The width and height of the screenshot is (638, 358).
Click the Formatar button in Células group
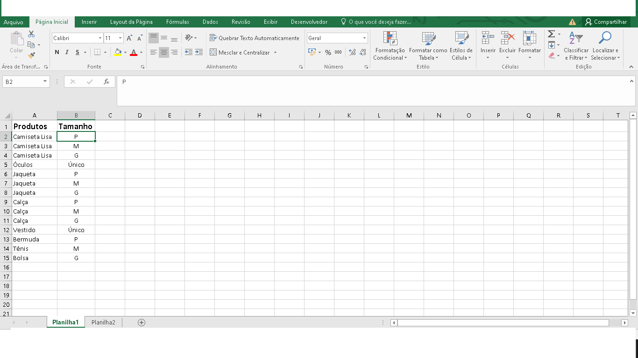530,45
